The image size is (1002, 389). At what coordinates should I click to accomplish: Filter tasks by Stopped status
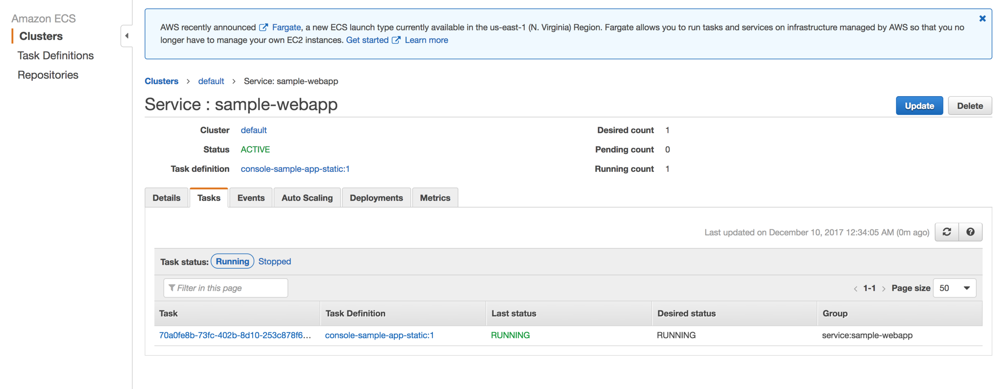(275, 261)
